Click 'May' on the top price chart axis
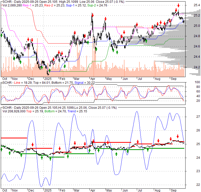This screenshot has width=201, height=192. click(109, 79)
